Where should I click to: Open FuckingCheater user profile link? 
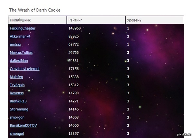pyautogui.click(x=23, y=28)
